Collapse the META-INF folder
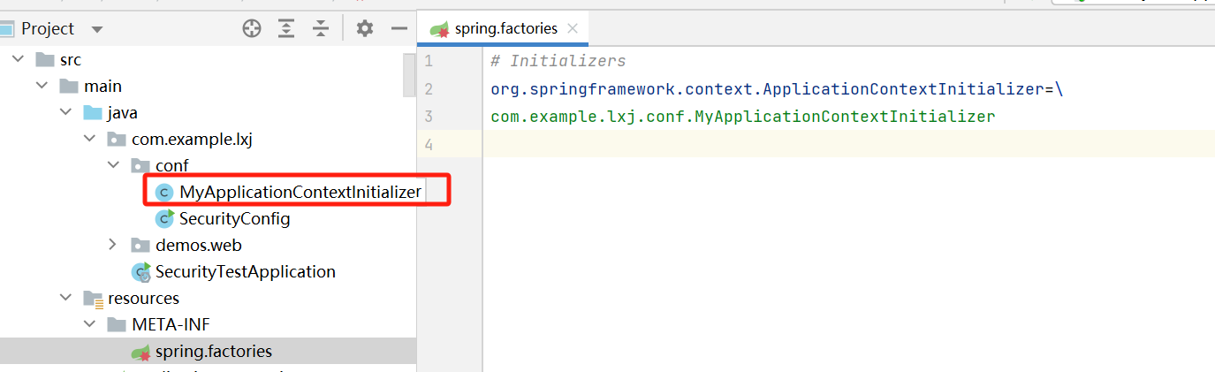The height and width of the screenshot is (372, 1215). (89, 324)
